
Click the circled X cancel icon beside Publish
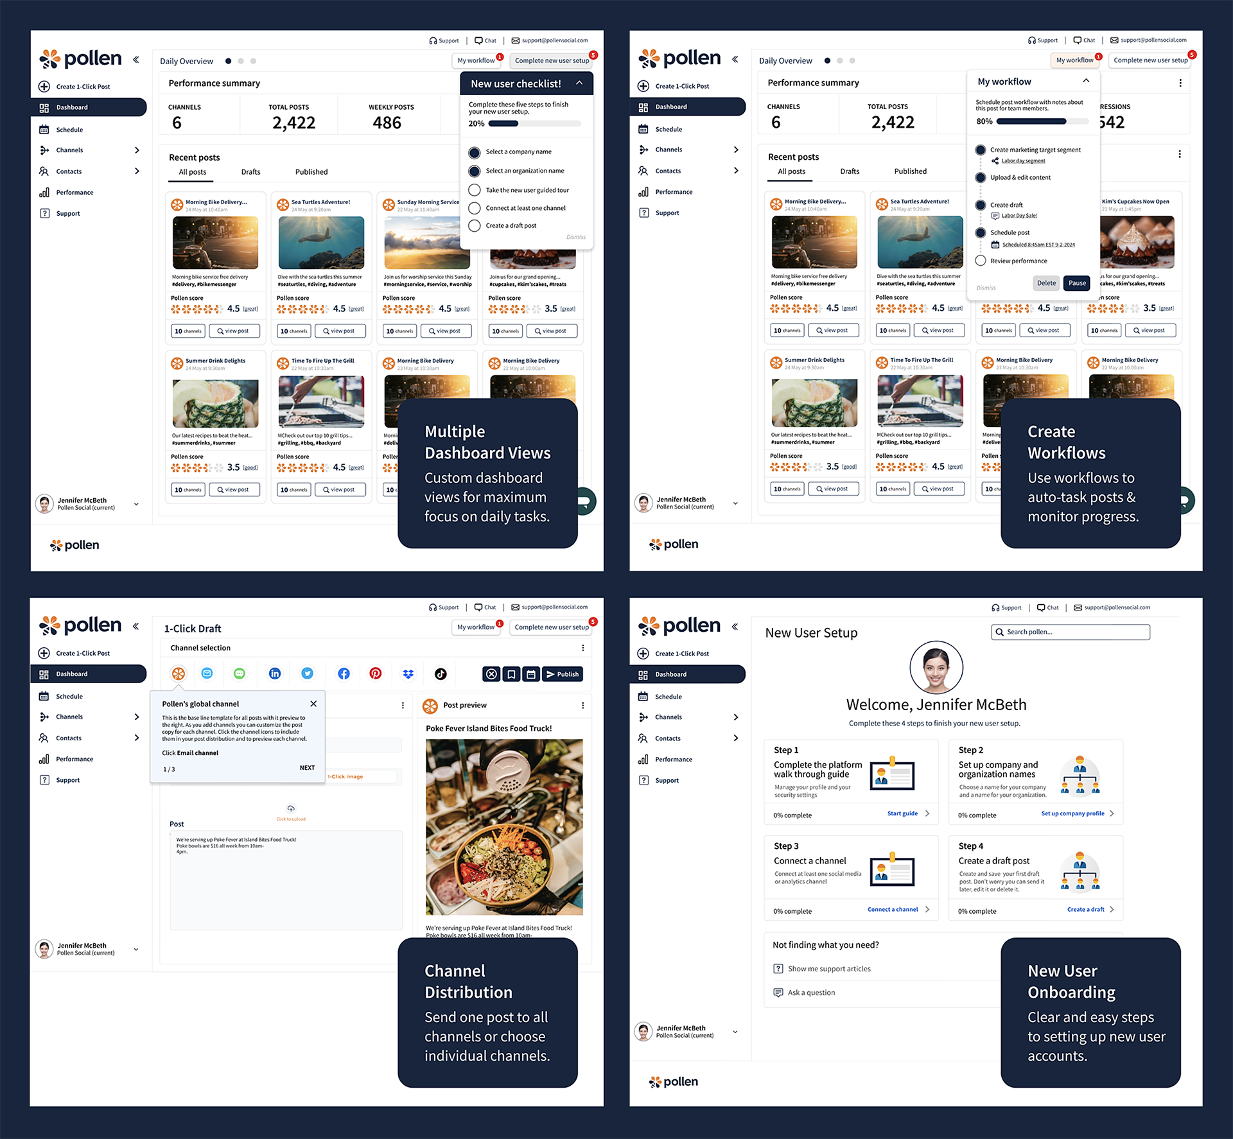491,674
